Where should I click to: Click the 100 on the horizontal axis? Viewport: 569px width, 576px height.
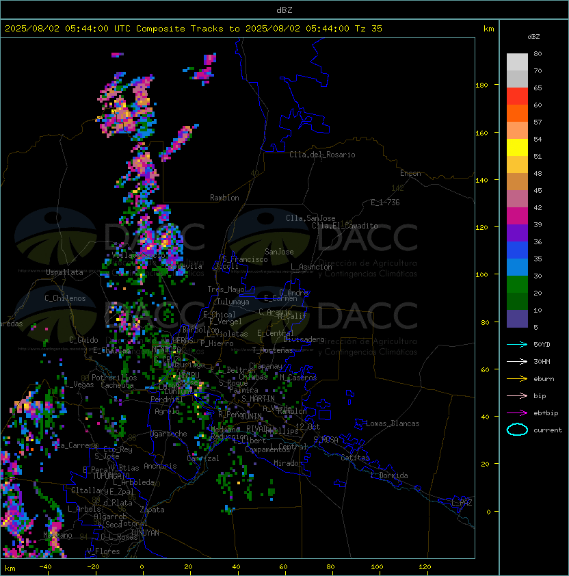[377, 567]
